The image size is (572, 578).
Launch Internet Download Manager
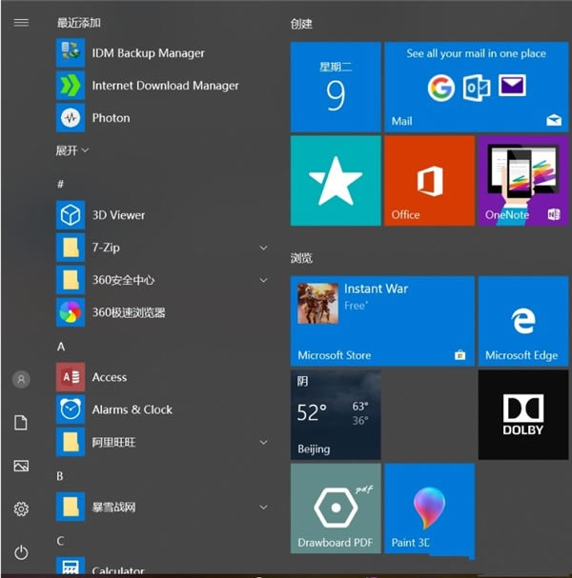click(x=164, y=86)
